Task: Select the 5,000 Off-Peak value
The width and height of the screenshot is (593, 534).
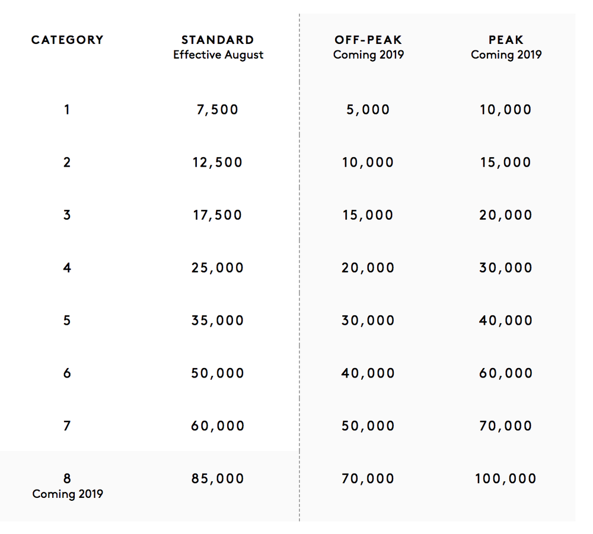Action: tap(368, 110)
